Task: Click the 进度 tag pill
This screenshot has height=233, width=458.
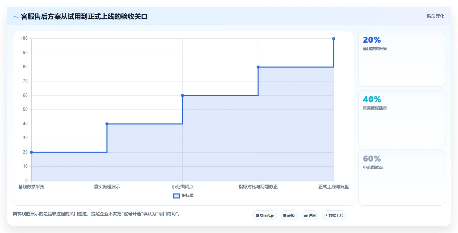Action: 310,215
